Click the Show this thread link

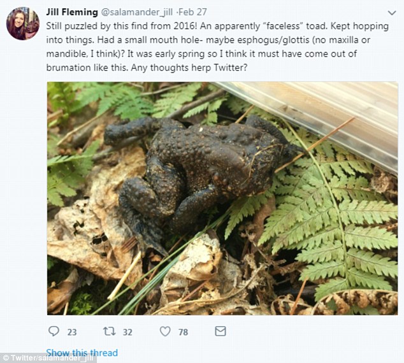pos(82,352)
